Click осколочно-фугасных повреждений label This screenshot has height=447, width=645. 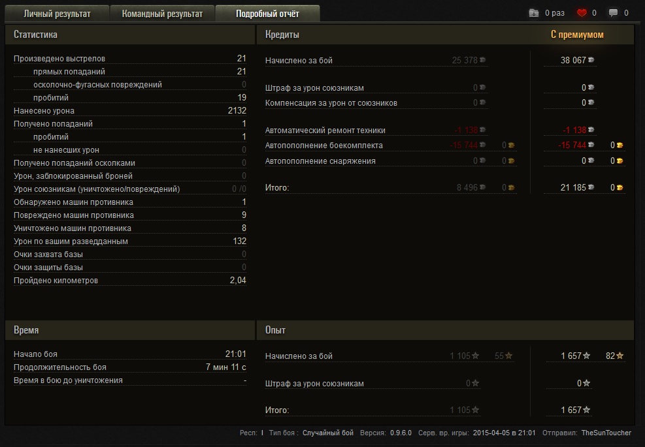[x=97, y=85]
